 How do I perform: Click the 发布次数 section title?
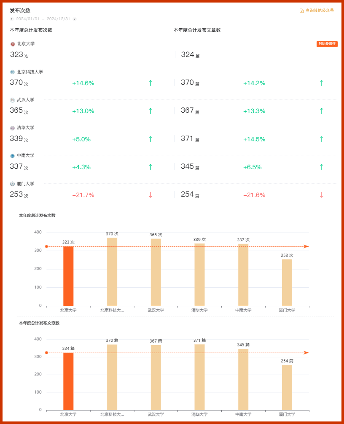pos(20,11)
